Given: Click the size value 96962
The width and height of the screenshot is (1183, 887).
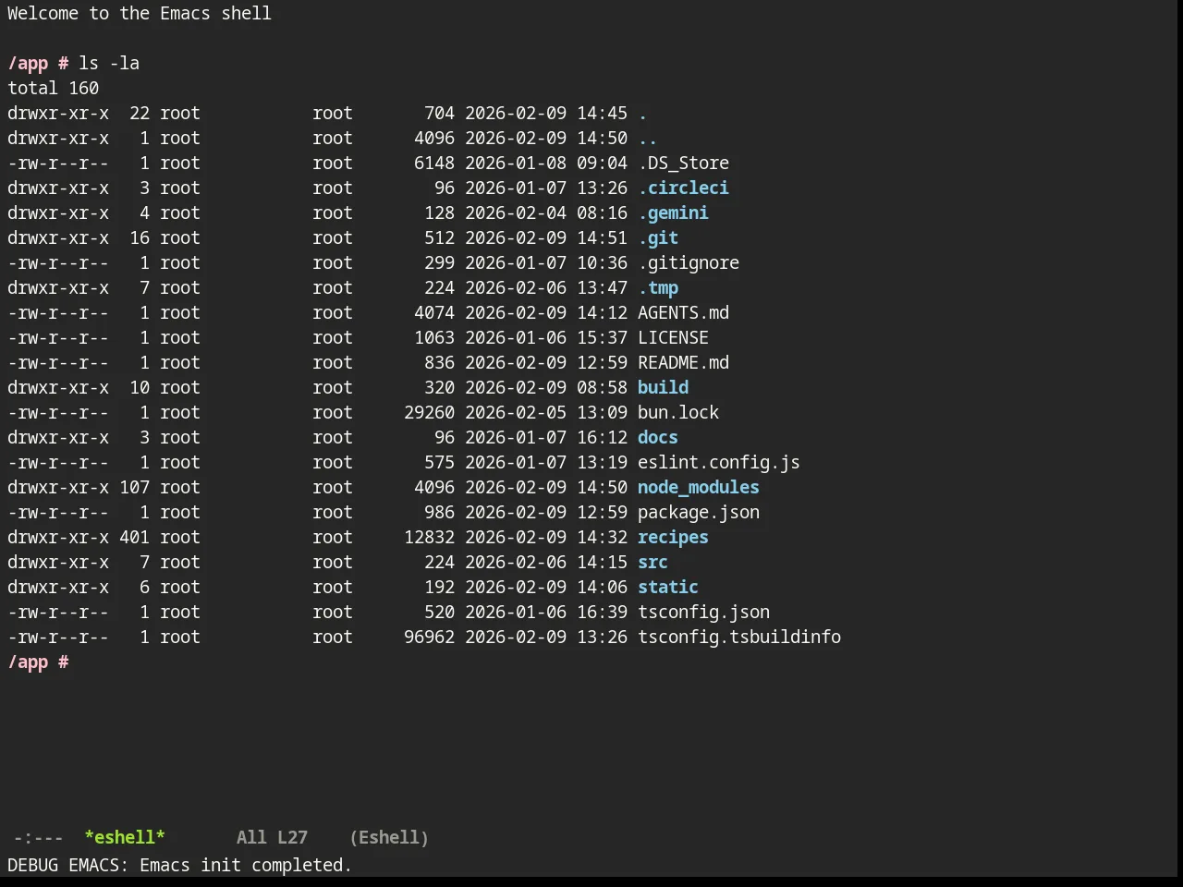Looking at the screenshot, I should tap(429, 637).
